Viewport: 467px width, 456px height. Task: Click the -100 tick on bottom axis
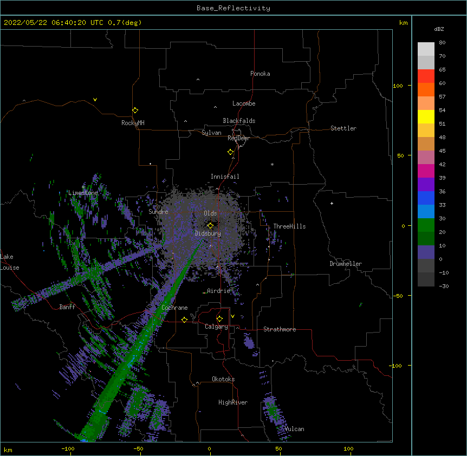(68, 449)
